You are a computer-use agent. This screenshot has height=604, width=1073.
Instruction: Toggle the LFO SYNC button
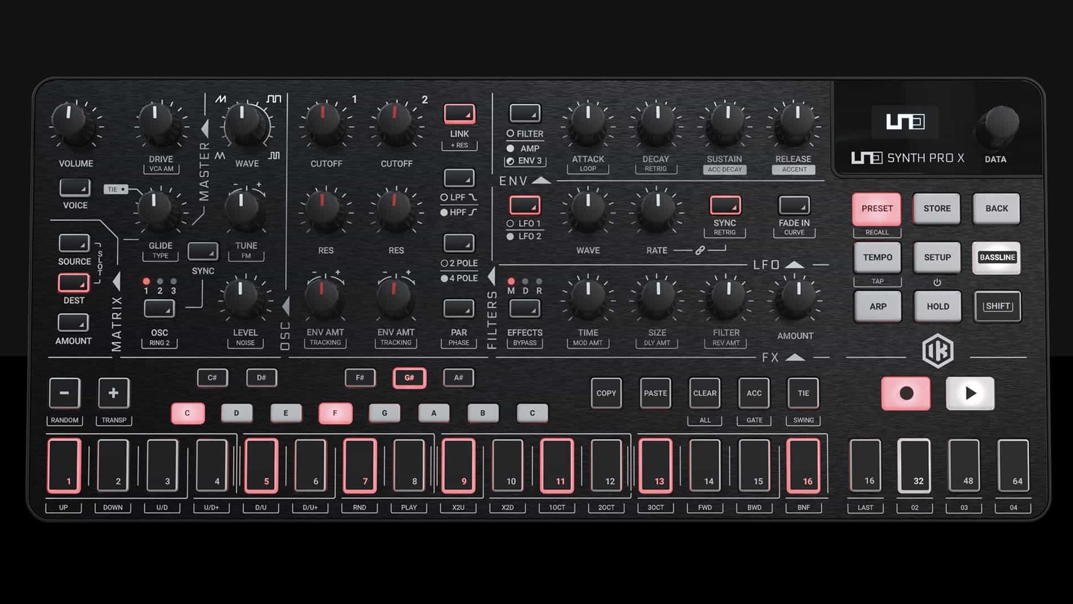pyautogui.click(x=725, y=205)
